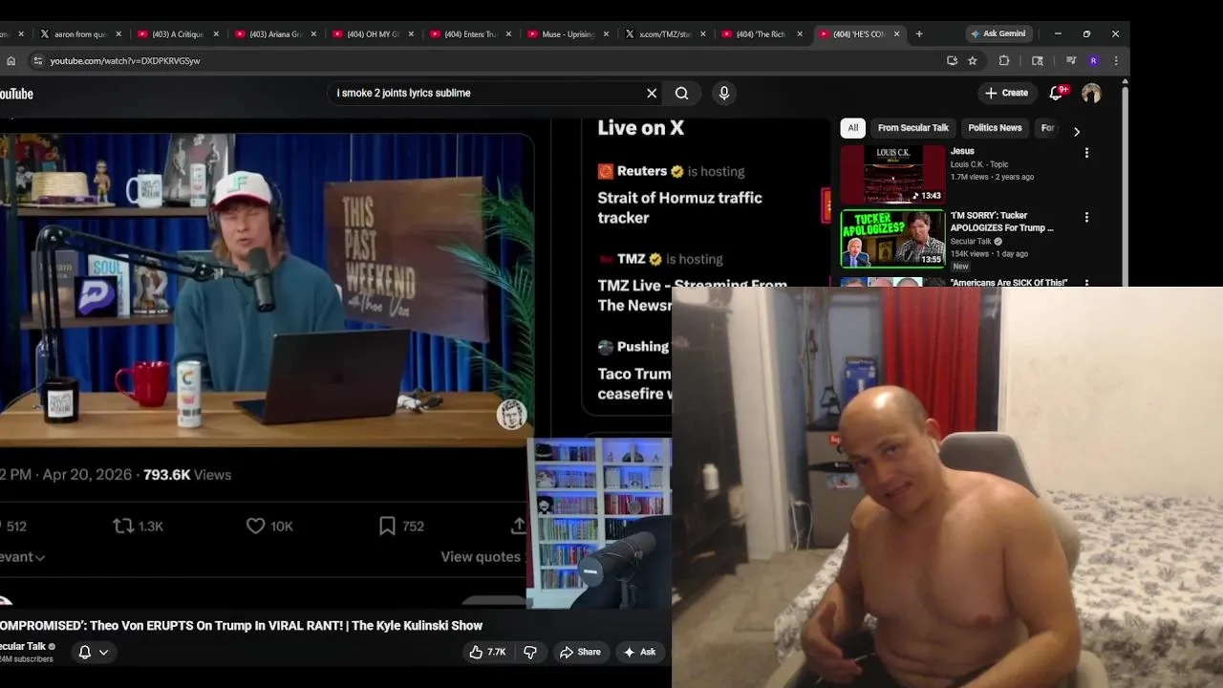The image size is (1223, 688).
Task: Clear the YouTube search box text
Action: point(652,93)
